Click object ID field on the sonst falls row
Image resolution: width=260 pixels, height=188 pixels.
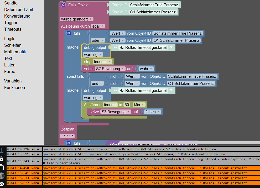(192, 76)
